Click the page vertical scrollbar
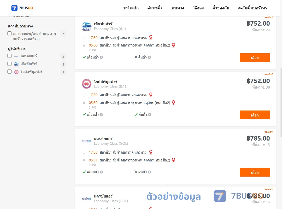 pyautogui.click(x=281, y=103)
